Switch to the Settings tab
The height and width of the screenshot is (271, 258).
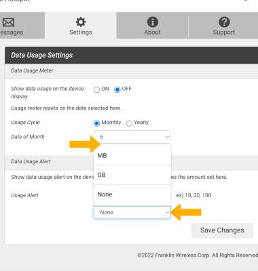(81, 26)
